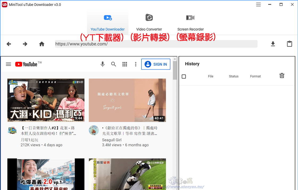Click the URL address field
This screenshot has height=190, width=298.
pyautogui.click(x=156, y=44)
